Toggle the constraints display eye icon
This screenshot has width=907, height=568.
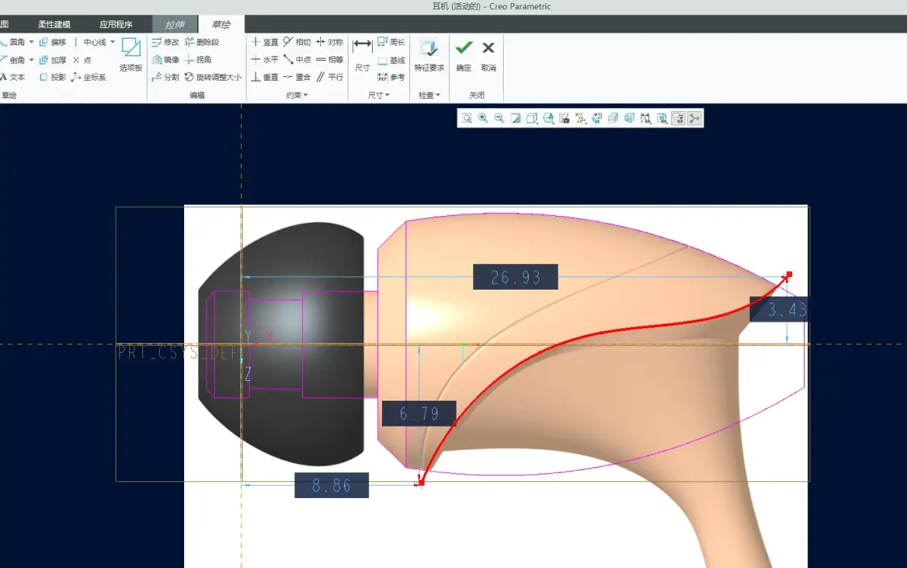662,118
